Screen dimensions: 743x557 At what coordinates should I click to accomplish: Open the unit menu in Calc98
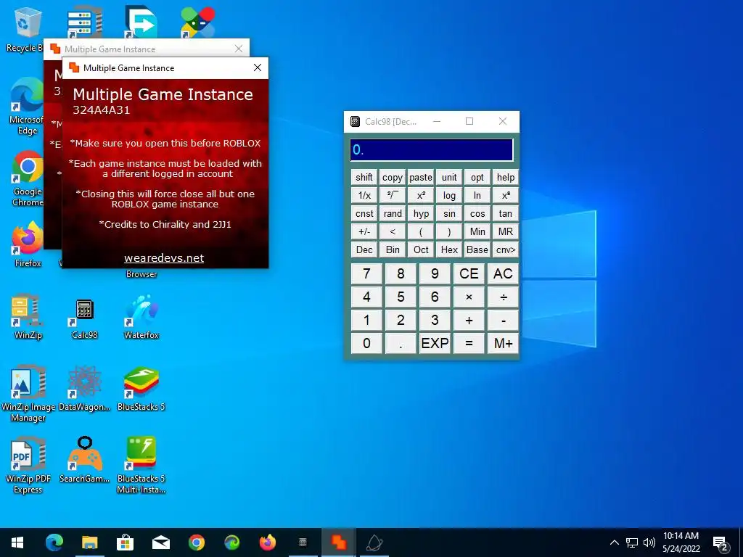point(449,177)
